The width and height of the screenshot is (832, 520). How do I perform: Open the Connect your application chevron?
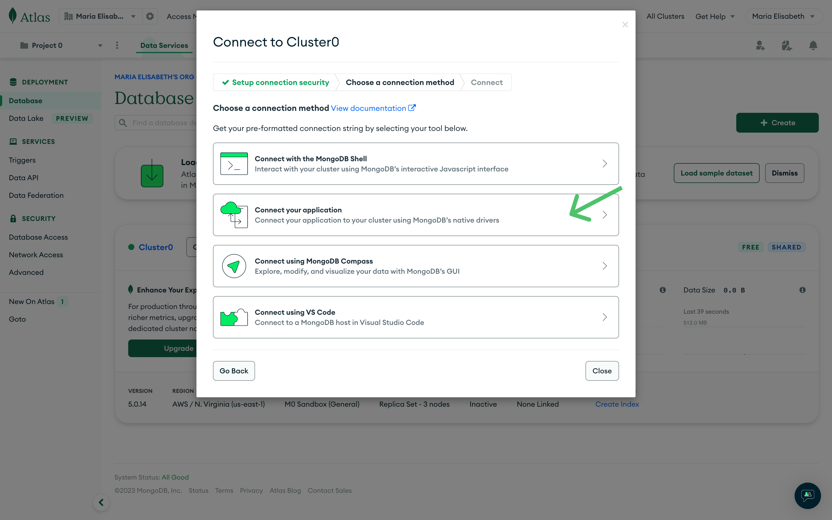pyautogui.click(x=605, y=215)
